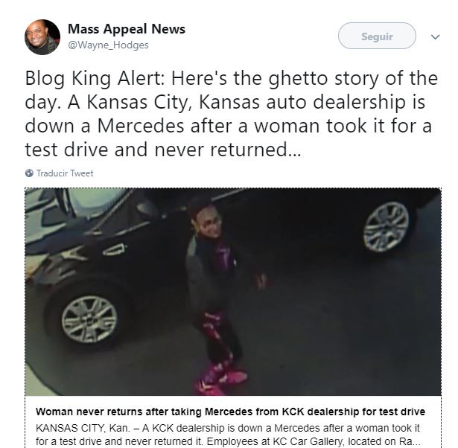Click the rear car wheel in the photo
This screenshot has height=448, width=458.
pos(386,227)
